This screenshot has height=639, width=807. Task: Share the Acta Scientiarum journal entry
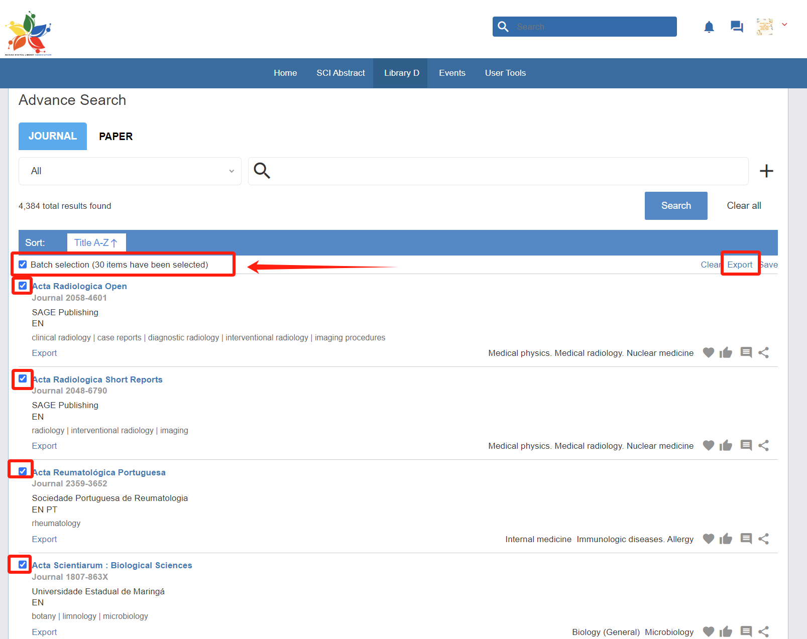(x=763, y=632)
